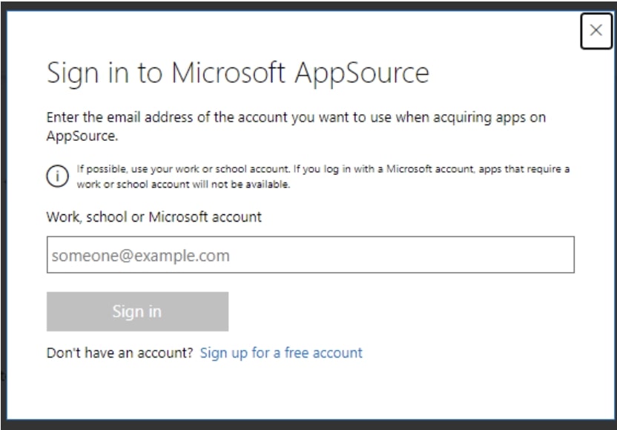The image size is (617, 430).
Task: Click the circled info icon
Action: click(56, 176)
